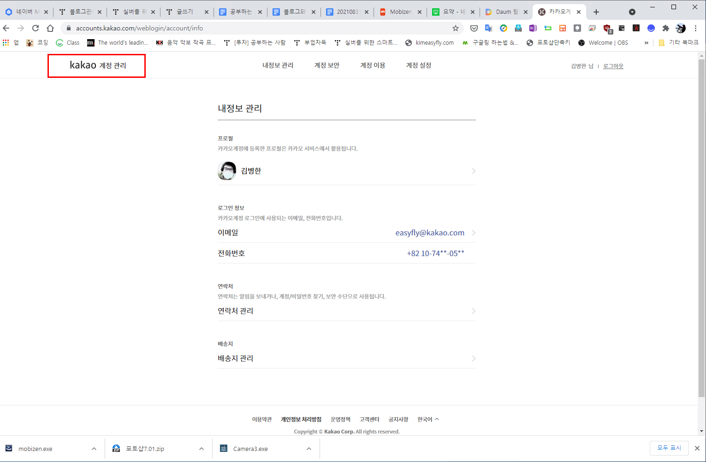Open the kimeasyfly.com bookmark
Viewport: 706px width, 462px height.
429,42
